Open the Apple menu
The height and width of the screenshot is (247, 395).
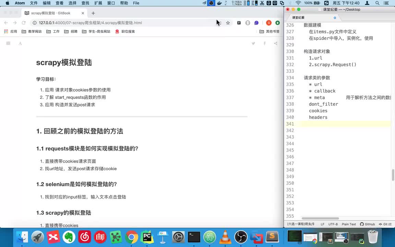coord(7,3)
